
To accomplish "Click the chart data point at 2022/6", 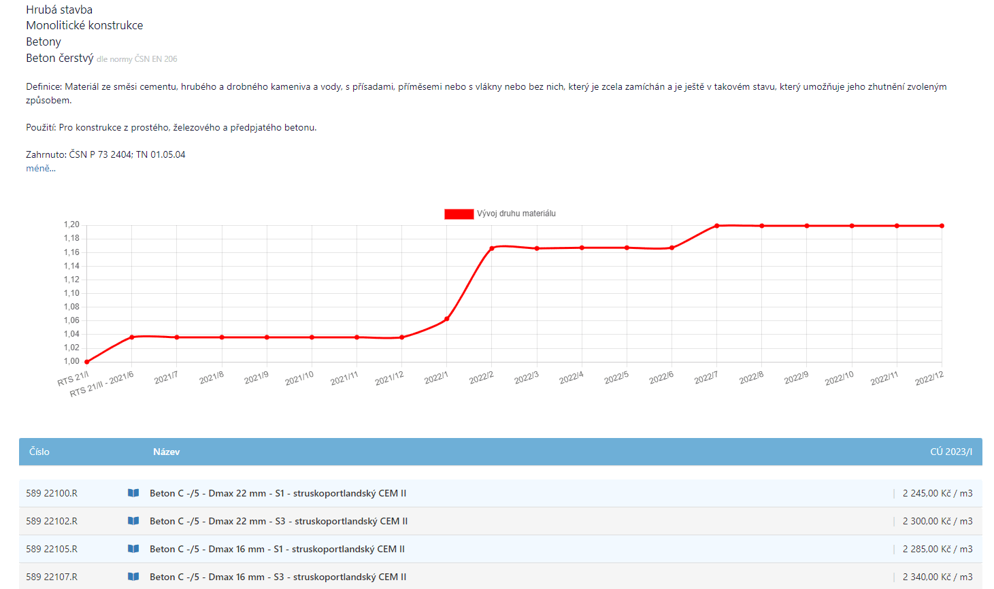I will tap(672, 248).
